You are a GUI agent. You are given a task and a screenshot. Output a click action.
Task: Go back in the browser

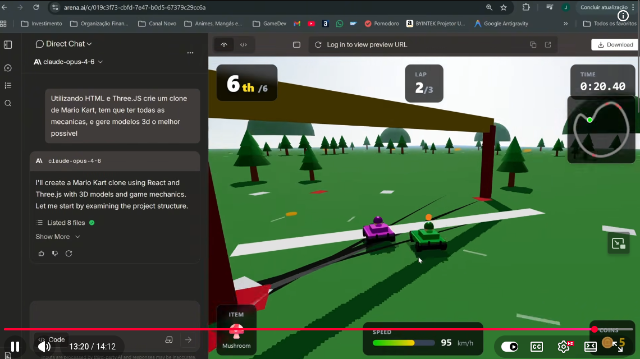(x=5, y=7)
